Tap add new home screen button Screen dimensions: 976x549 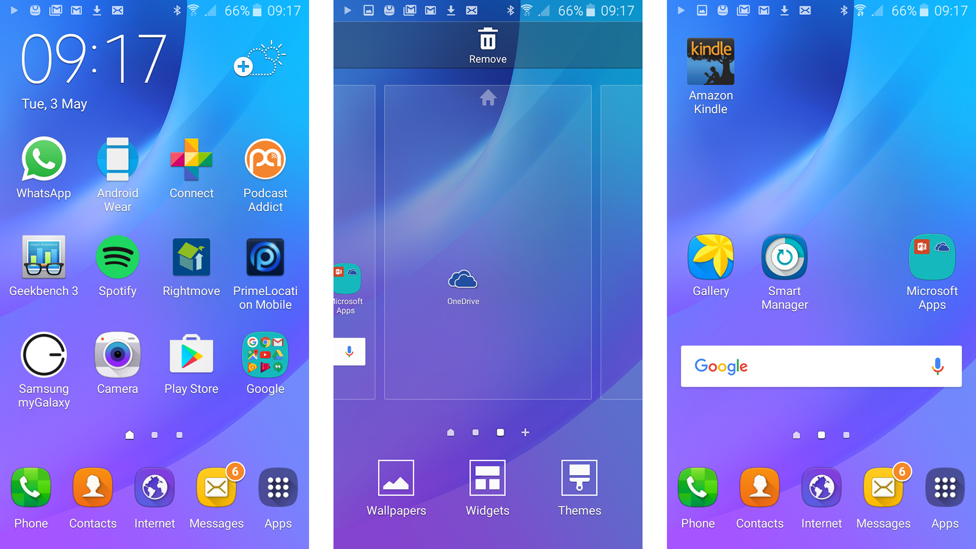click(x=525, y=433)
